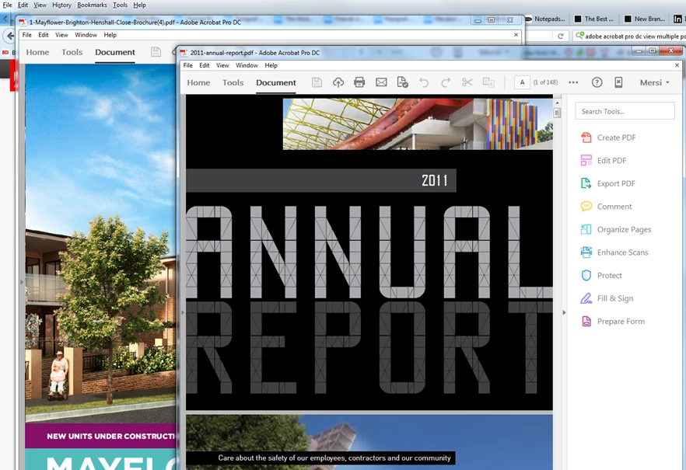Click the Edit PDF label in the tools pane
The height and width of the screenshot is (470, 686).
click(611, 160)
